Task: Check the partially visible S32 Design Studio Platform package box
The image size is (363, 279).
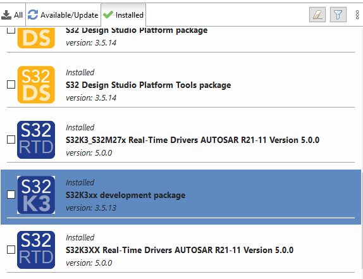Action: point(11,30)
